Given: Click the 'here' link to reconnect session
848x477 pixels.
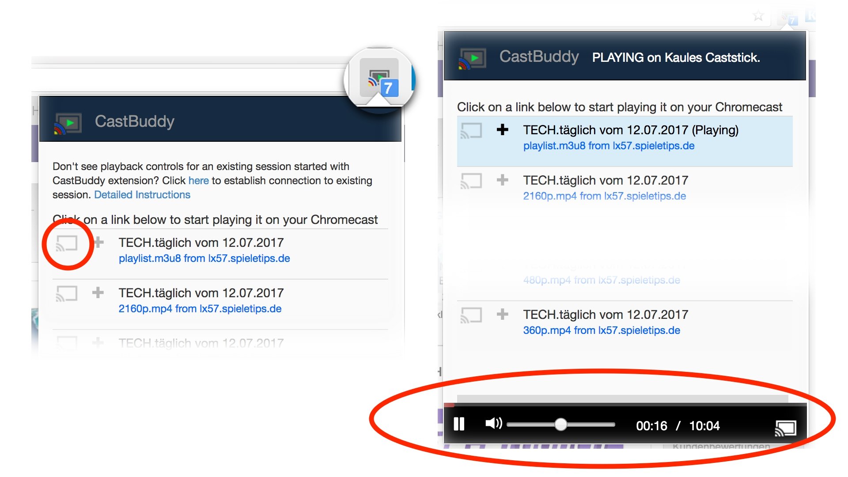Looking at the screenshot, I should (x=198, y=181).
